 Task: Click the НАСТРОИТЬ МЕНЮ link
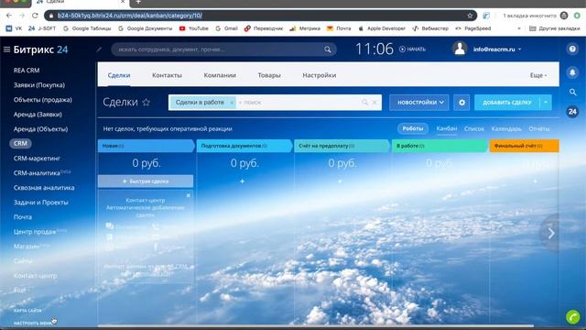33,323
